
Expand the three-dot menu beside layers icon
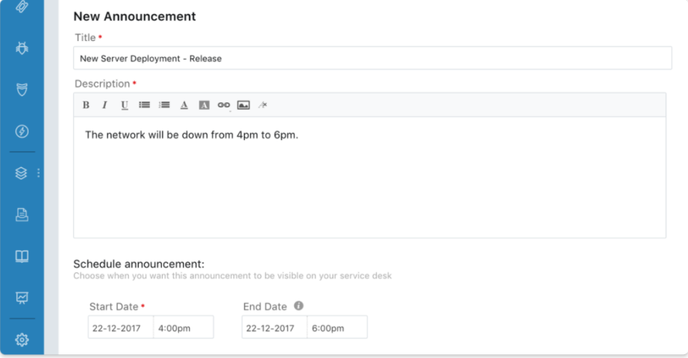click(x=39, y=173)
